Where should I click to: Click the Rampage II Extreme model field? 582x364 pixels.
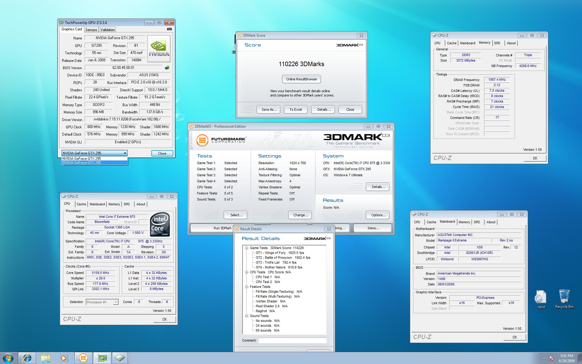[x=464, y=240]
